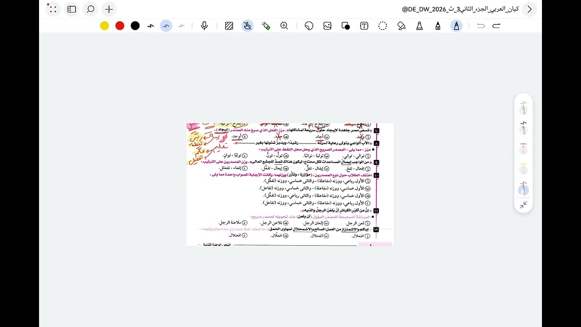The height and width of the screenshot is (327, 581).
Task: Choose the highlighted medium stroke width
Action: coord(166,26)
